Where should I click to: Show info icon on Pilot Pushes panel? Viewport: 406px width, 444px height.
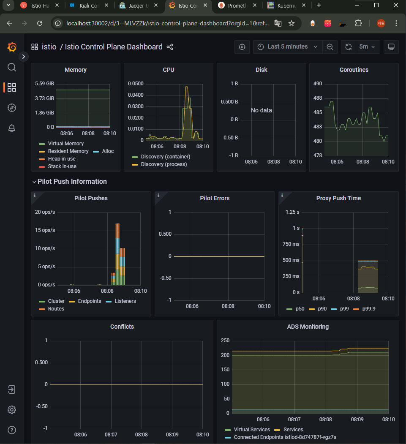35,195
